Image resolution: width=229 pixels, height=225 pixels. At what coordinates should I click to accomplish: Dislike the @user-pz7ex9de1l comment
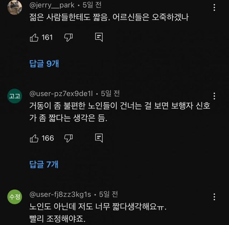[68, 138]
